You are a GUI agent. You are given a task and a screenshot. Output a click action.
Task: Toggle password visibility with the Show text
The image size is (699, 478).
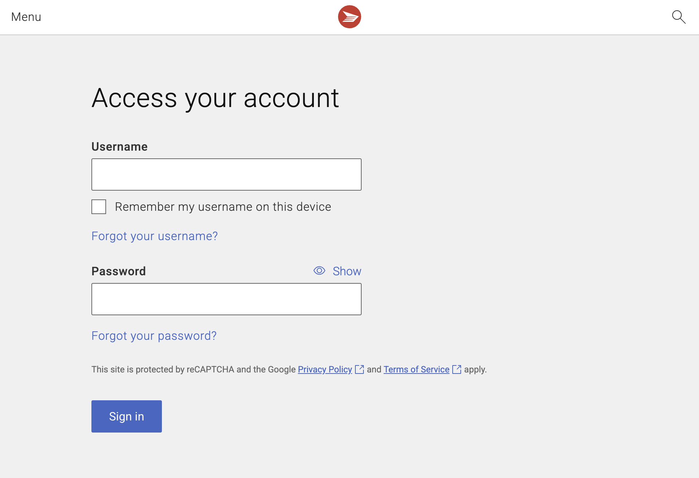tap(347, 271)
